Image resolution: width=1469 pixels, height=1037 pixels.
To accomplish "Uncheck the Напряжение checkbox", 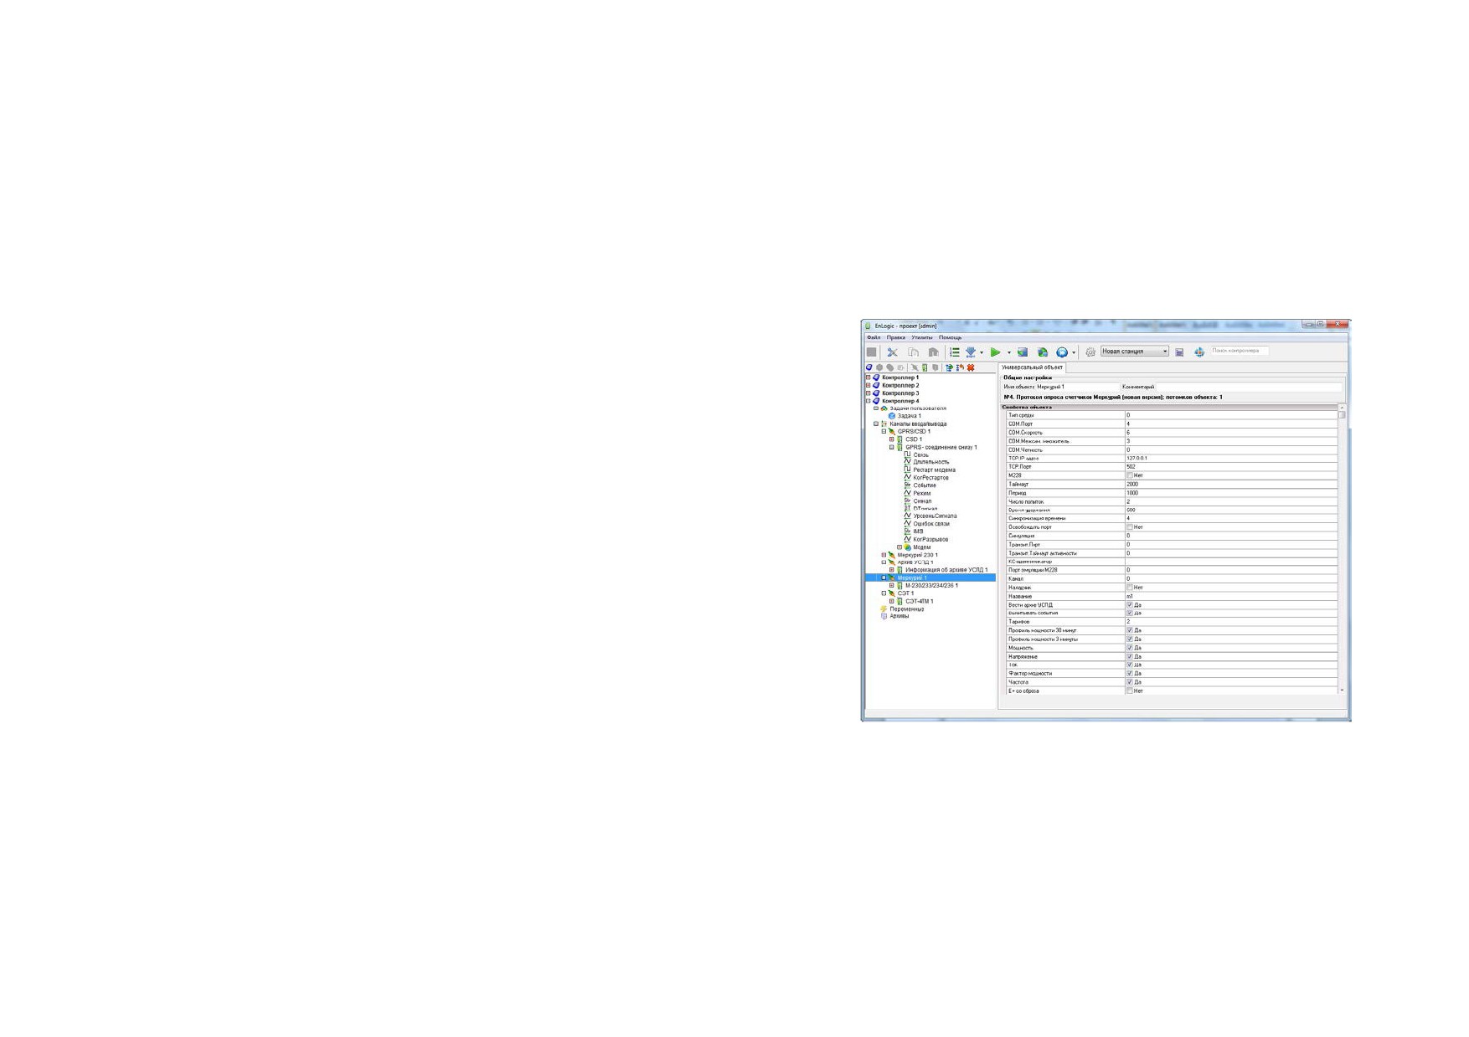I will [x=1129, y=656].
